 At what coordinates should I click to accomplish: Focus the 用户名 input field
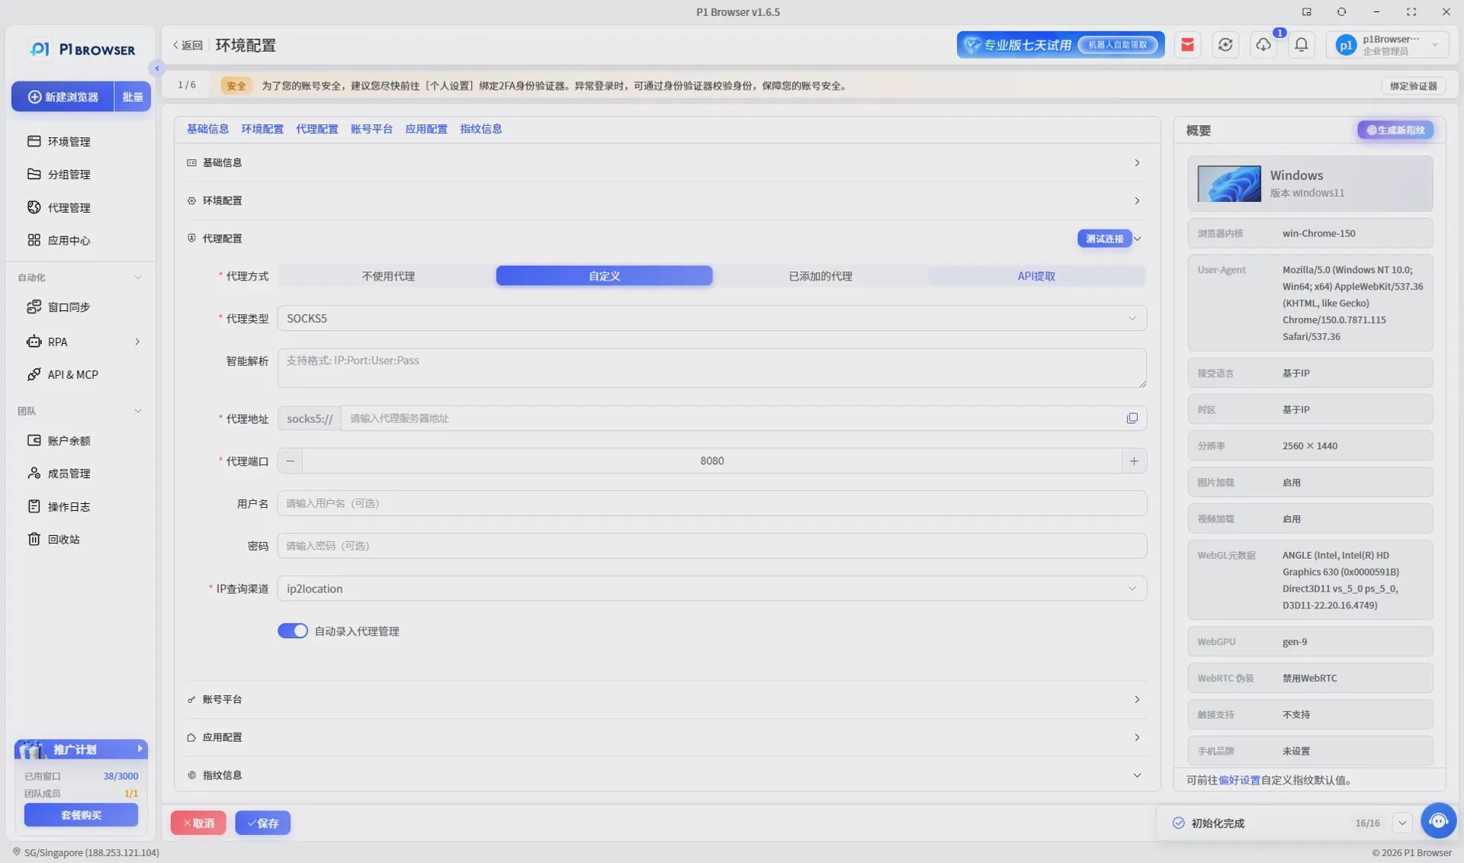pyautogui.click(x=711, y=503)
